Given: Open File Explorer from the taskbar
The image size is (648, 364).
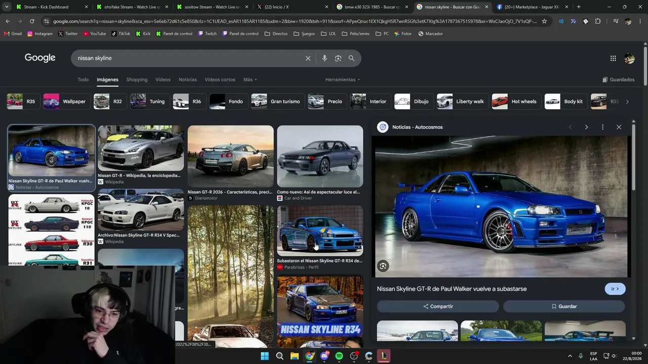Looking at the screenshot, I should [294, 356].
